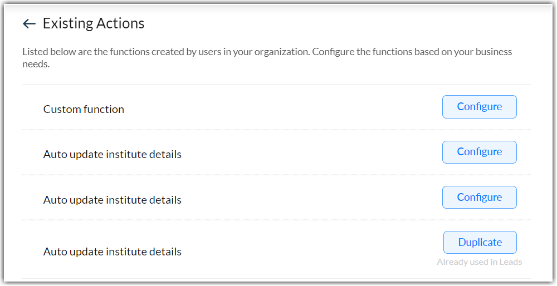Select the "Custom function" row label
557x286 pixels.
[84, 110]
